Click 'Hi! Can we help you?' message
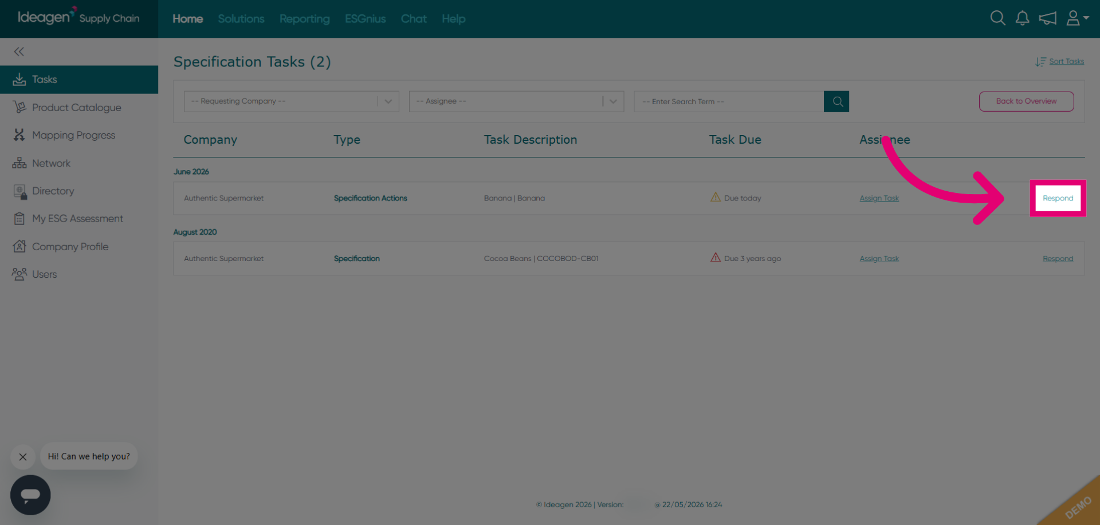Screen dimensions: 1100x525 coord(89,456)
